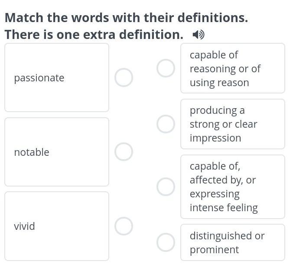Mark the circle for 'producing a strong' definition

(x=166, y=124)
